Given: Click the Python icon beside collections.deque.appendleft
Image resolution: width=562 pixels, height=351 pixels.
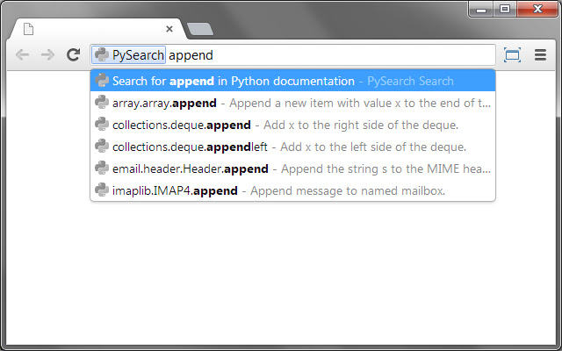Looking at the screenshot, I should point(102,147).
